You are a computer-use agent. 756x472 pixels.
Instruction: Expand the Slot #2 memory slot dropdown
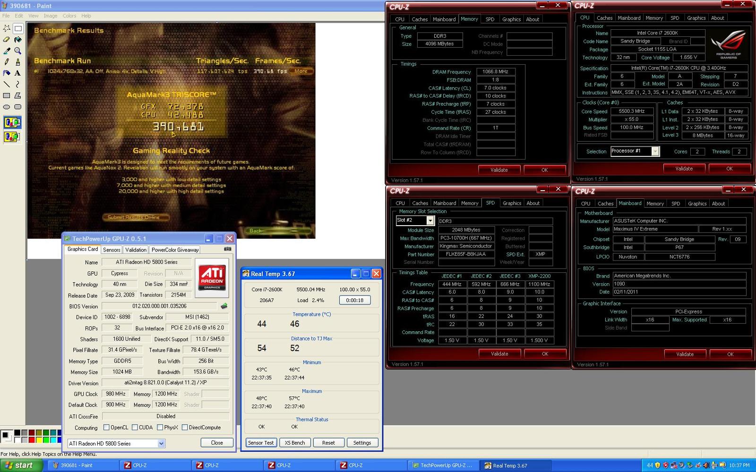pos(415,220)
